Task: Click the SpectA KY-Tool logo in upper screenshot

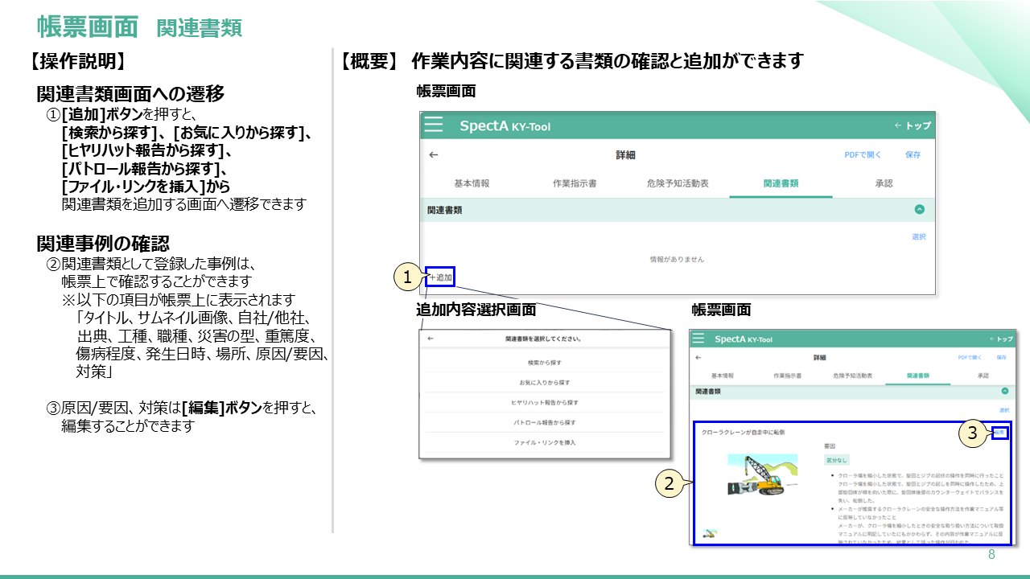Action: (505, 126)
